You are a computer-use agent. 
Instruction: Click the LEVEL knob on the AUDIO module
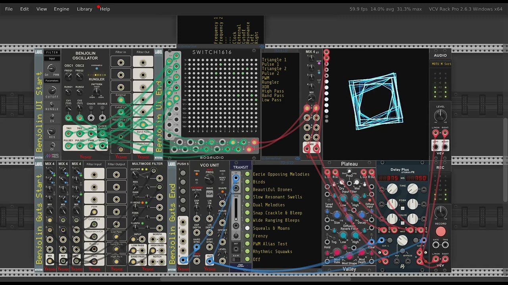[440, 116]
